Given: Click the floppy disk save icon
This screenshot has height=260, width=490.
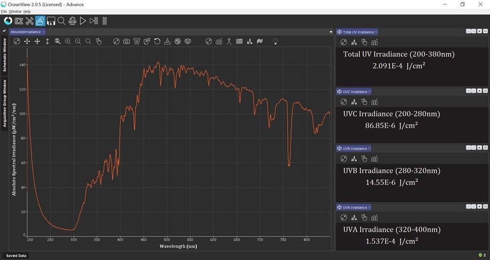Looking at the screenshot, I should tap(51, 21).
